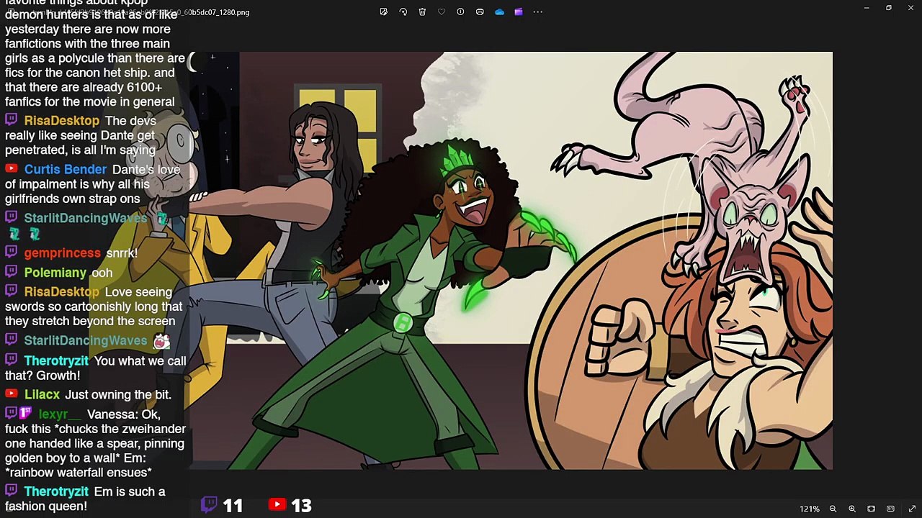Click the lexyr__ username in chat

point(59,414)
